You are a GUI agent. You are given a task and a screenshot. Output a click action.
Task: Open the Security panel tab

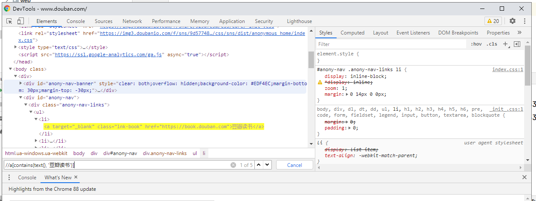264,21
